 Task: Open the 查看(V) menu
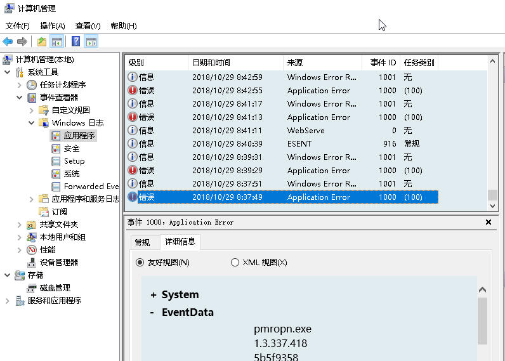point(88,26)
